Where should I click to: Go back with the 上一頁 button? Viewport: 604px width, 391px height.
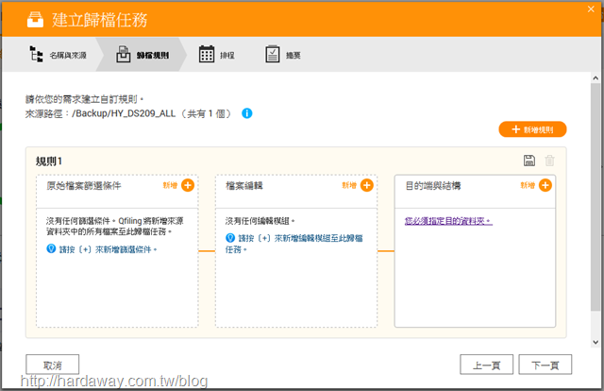[x=487, y=365]
